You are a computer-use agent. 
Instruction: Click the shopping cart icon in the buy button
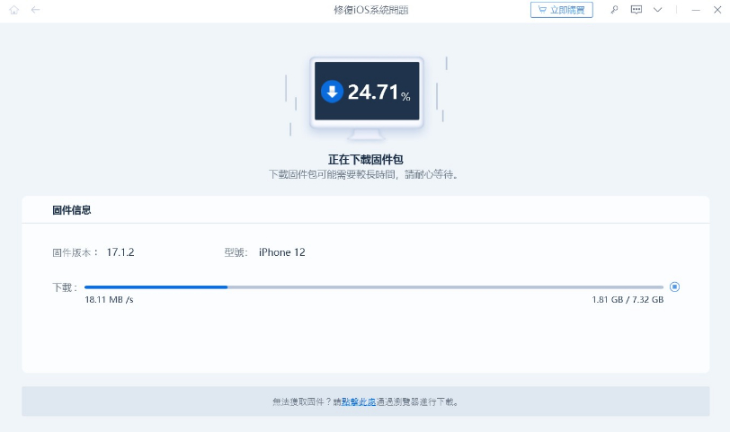coord(541,10)
